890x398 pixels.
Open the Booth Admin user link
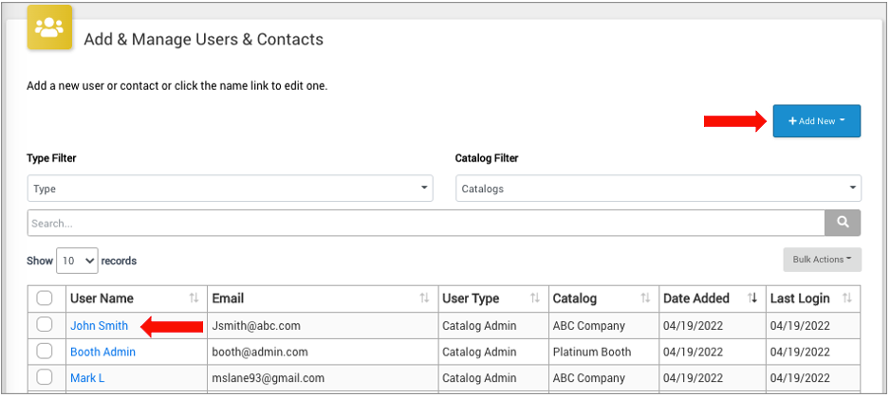click(102, 352)
